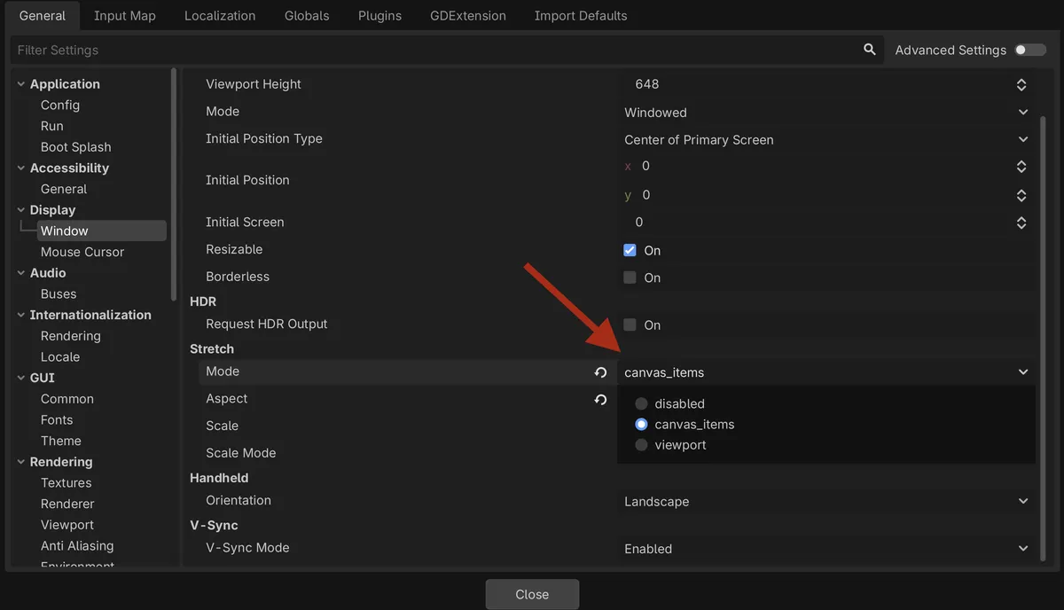The image size is (1064, 610).
Task: Enable Request HDR Output checkbox
Action: click(630, 325)
